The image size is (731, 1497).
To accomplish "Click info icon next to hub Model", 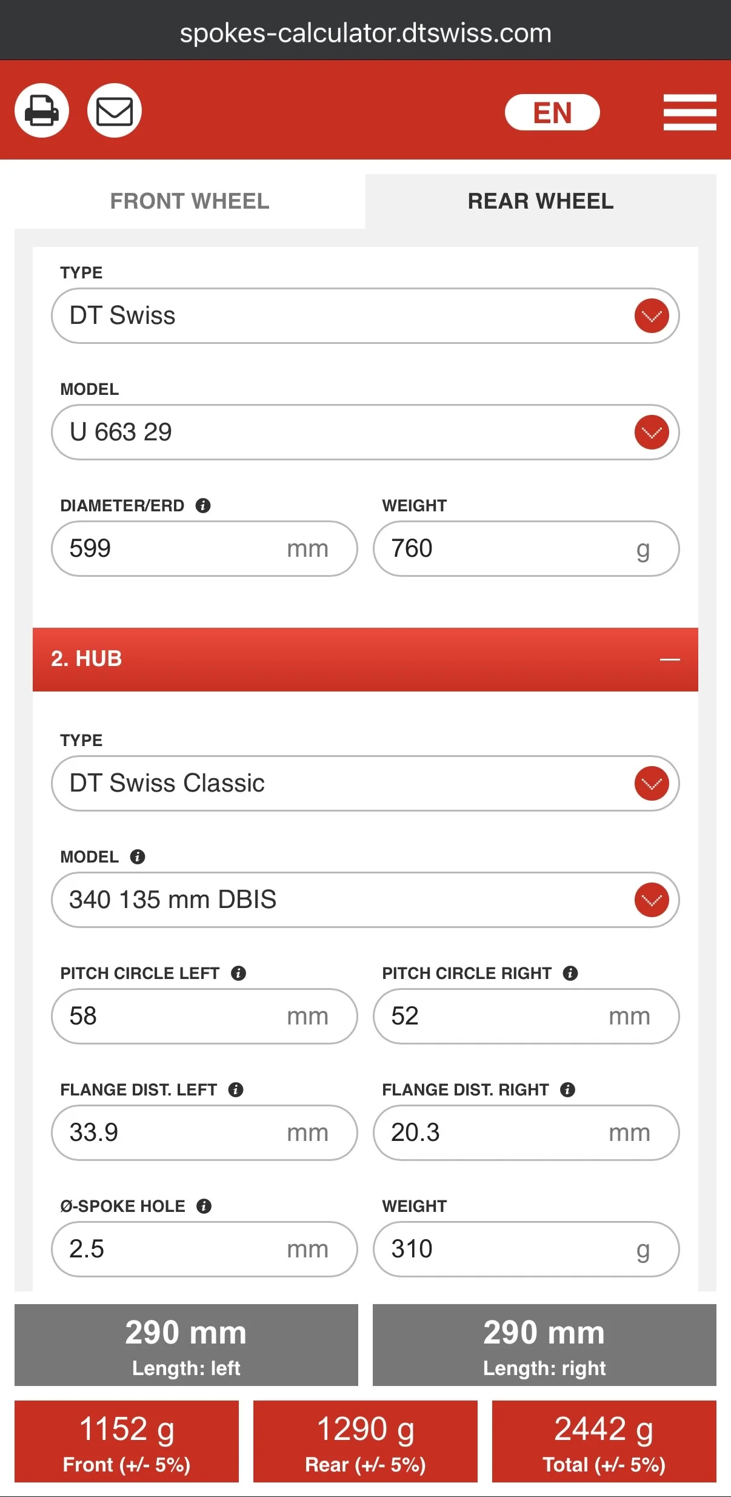I will pyautogui.click(x=138, y=856).
